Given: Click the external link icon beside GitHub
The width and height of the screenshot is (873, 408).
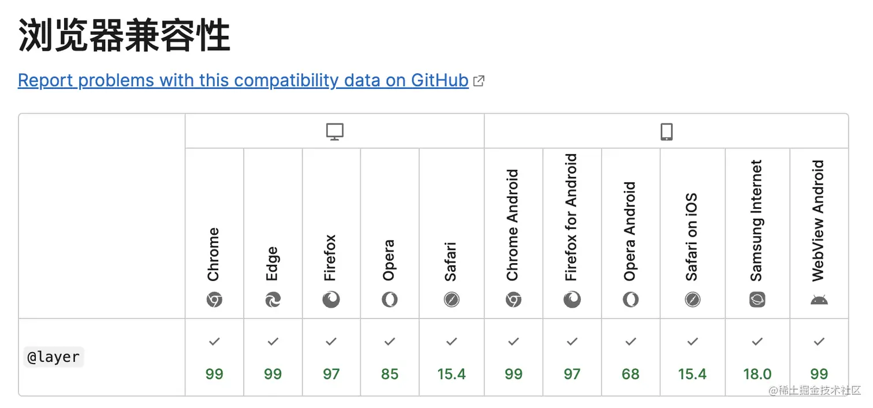Looking at the screenshot, I should pos(479,81).
